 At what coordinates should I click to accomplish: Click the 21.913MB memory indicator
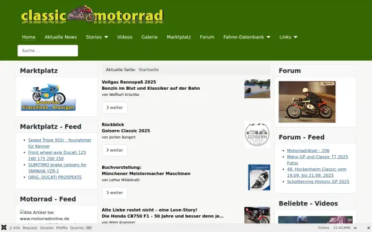click(x=342, y=228)
